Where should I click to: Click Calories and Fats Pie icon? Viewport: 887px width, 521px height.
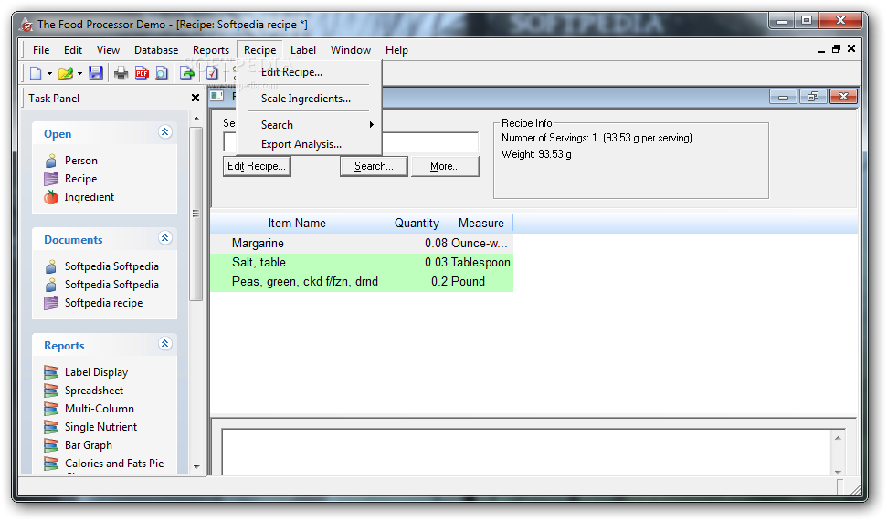coord(51,464)
